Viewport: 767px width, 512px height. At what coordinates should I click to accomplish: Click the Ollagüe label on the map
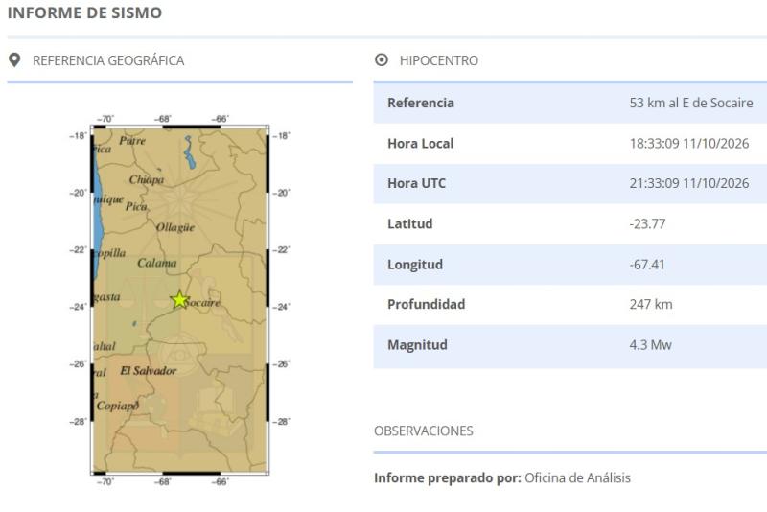(x=175, y=227)
